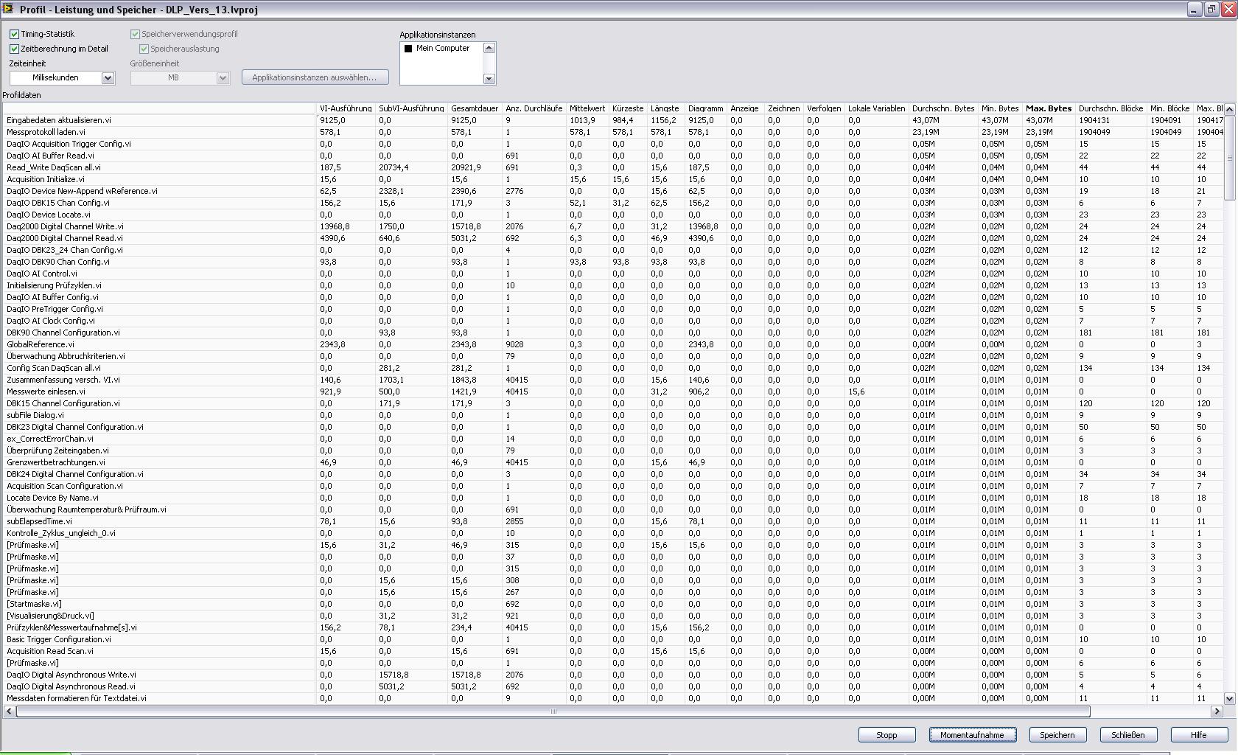Click the LabVIEW icon in the title bar
The width and height of the screenshot is (1238, 755).
(x=7, y=9)
